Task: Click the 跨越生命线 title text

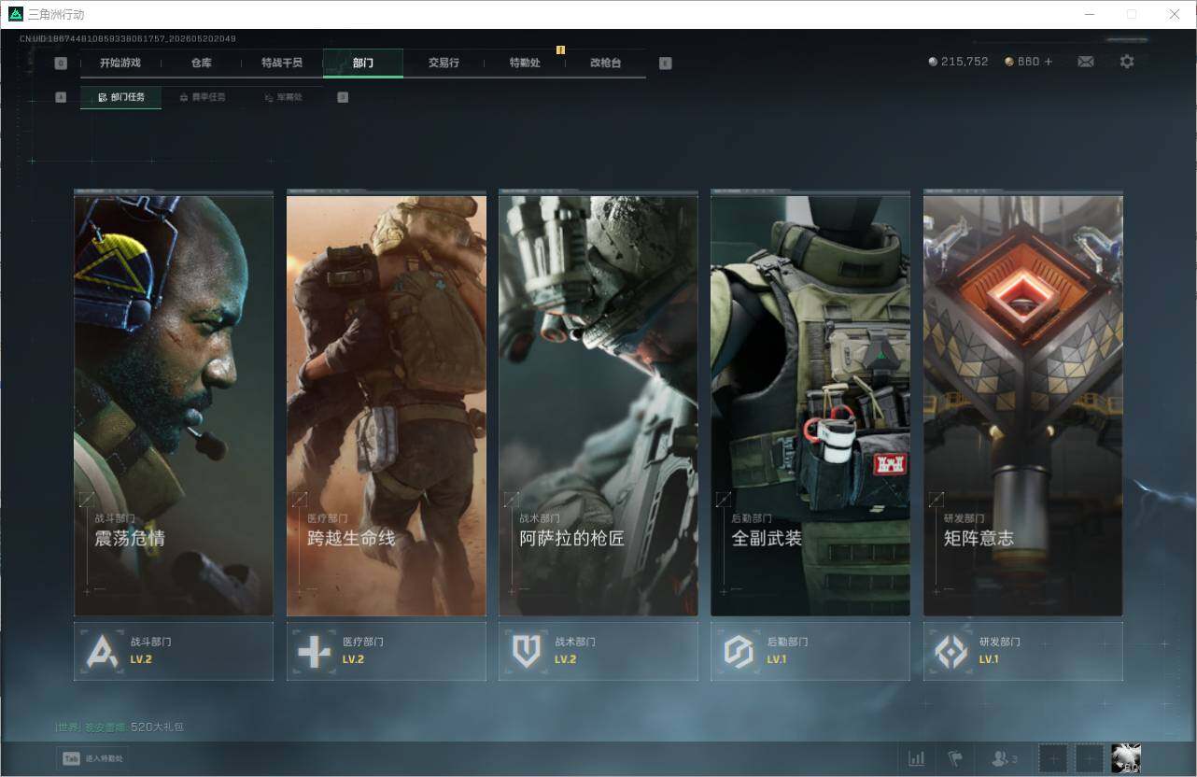Action: 351,539
